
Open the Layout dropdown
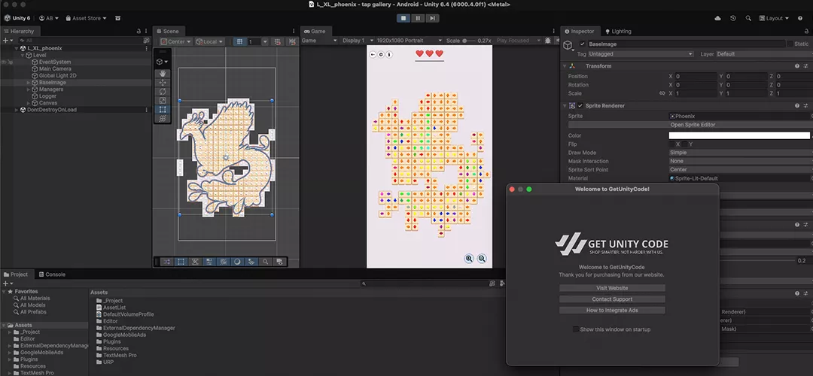[773, 18]
